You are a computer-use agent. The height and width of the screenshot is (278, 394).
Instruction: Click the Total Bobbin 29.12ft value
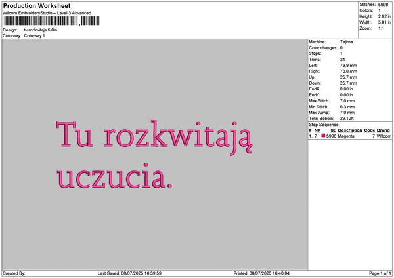tap(347, 118)
